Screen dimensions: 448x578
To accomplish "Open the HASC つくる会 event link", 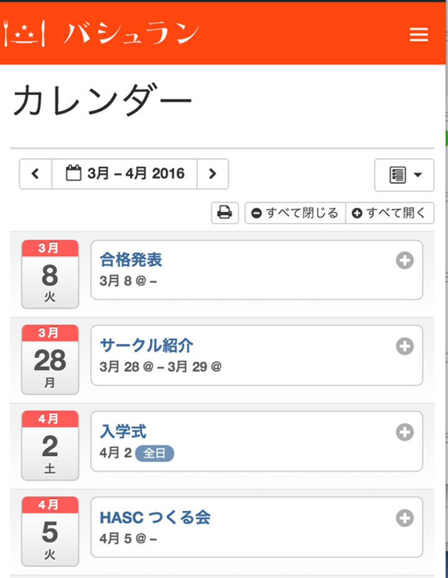I will (155, 517).
